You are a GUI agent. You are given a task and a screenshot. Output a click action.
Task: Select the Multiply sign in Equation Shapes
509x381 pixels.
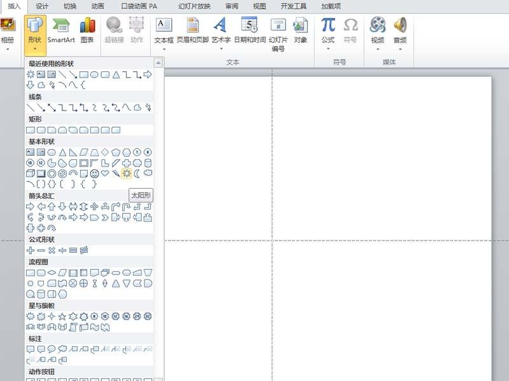(x=52, y=250)
